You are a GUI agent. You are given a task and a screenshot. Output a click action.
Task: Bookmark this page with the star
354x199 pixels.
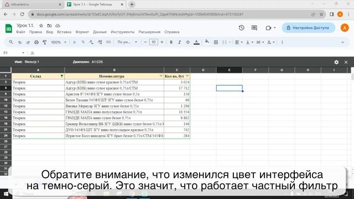(321, 14)
